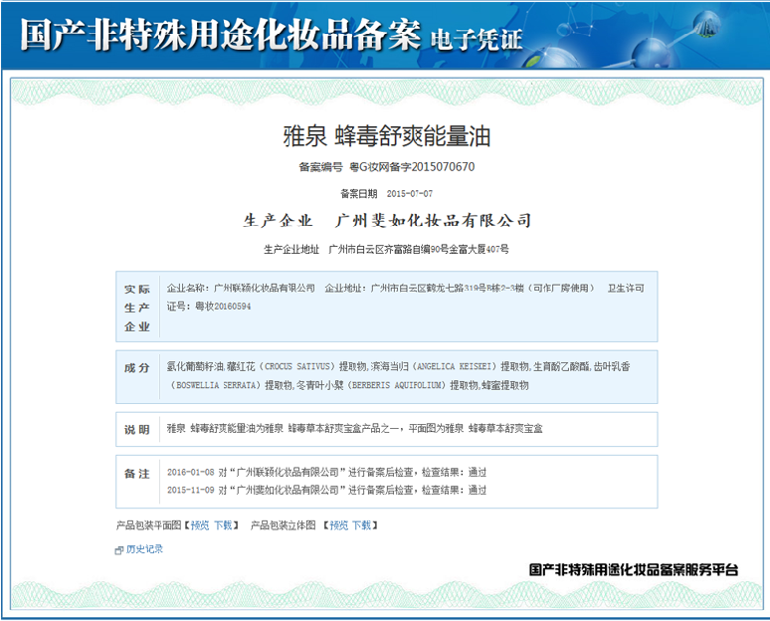Click the 成分 section label
This screenshot has height=621, width=770.
point(137,368)
